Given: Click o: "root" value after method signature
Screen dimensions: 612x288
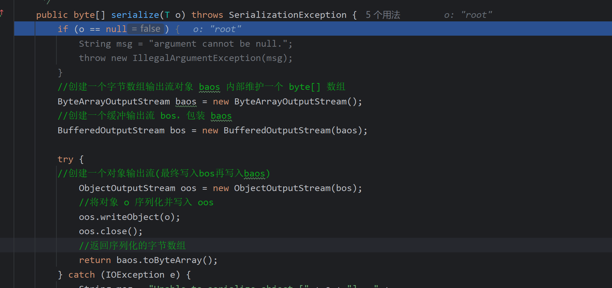Looking at the screenshot, I should (x=468, y=15).
